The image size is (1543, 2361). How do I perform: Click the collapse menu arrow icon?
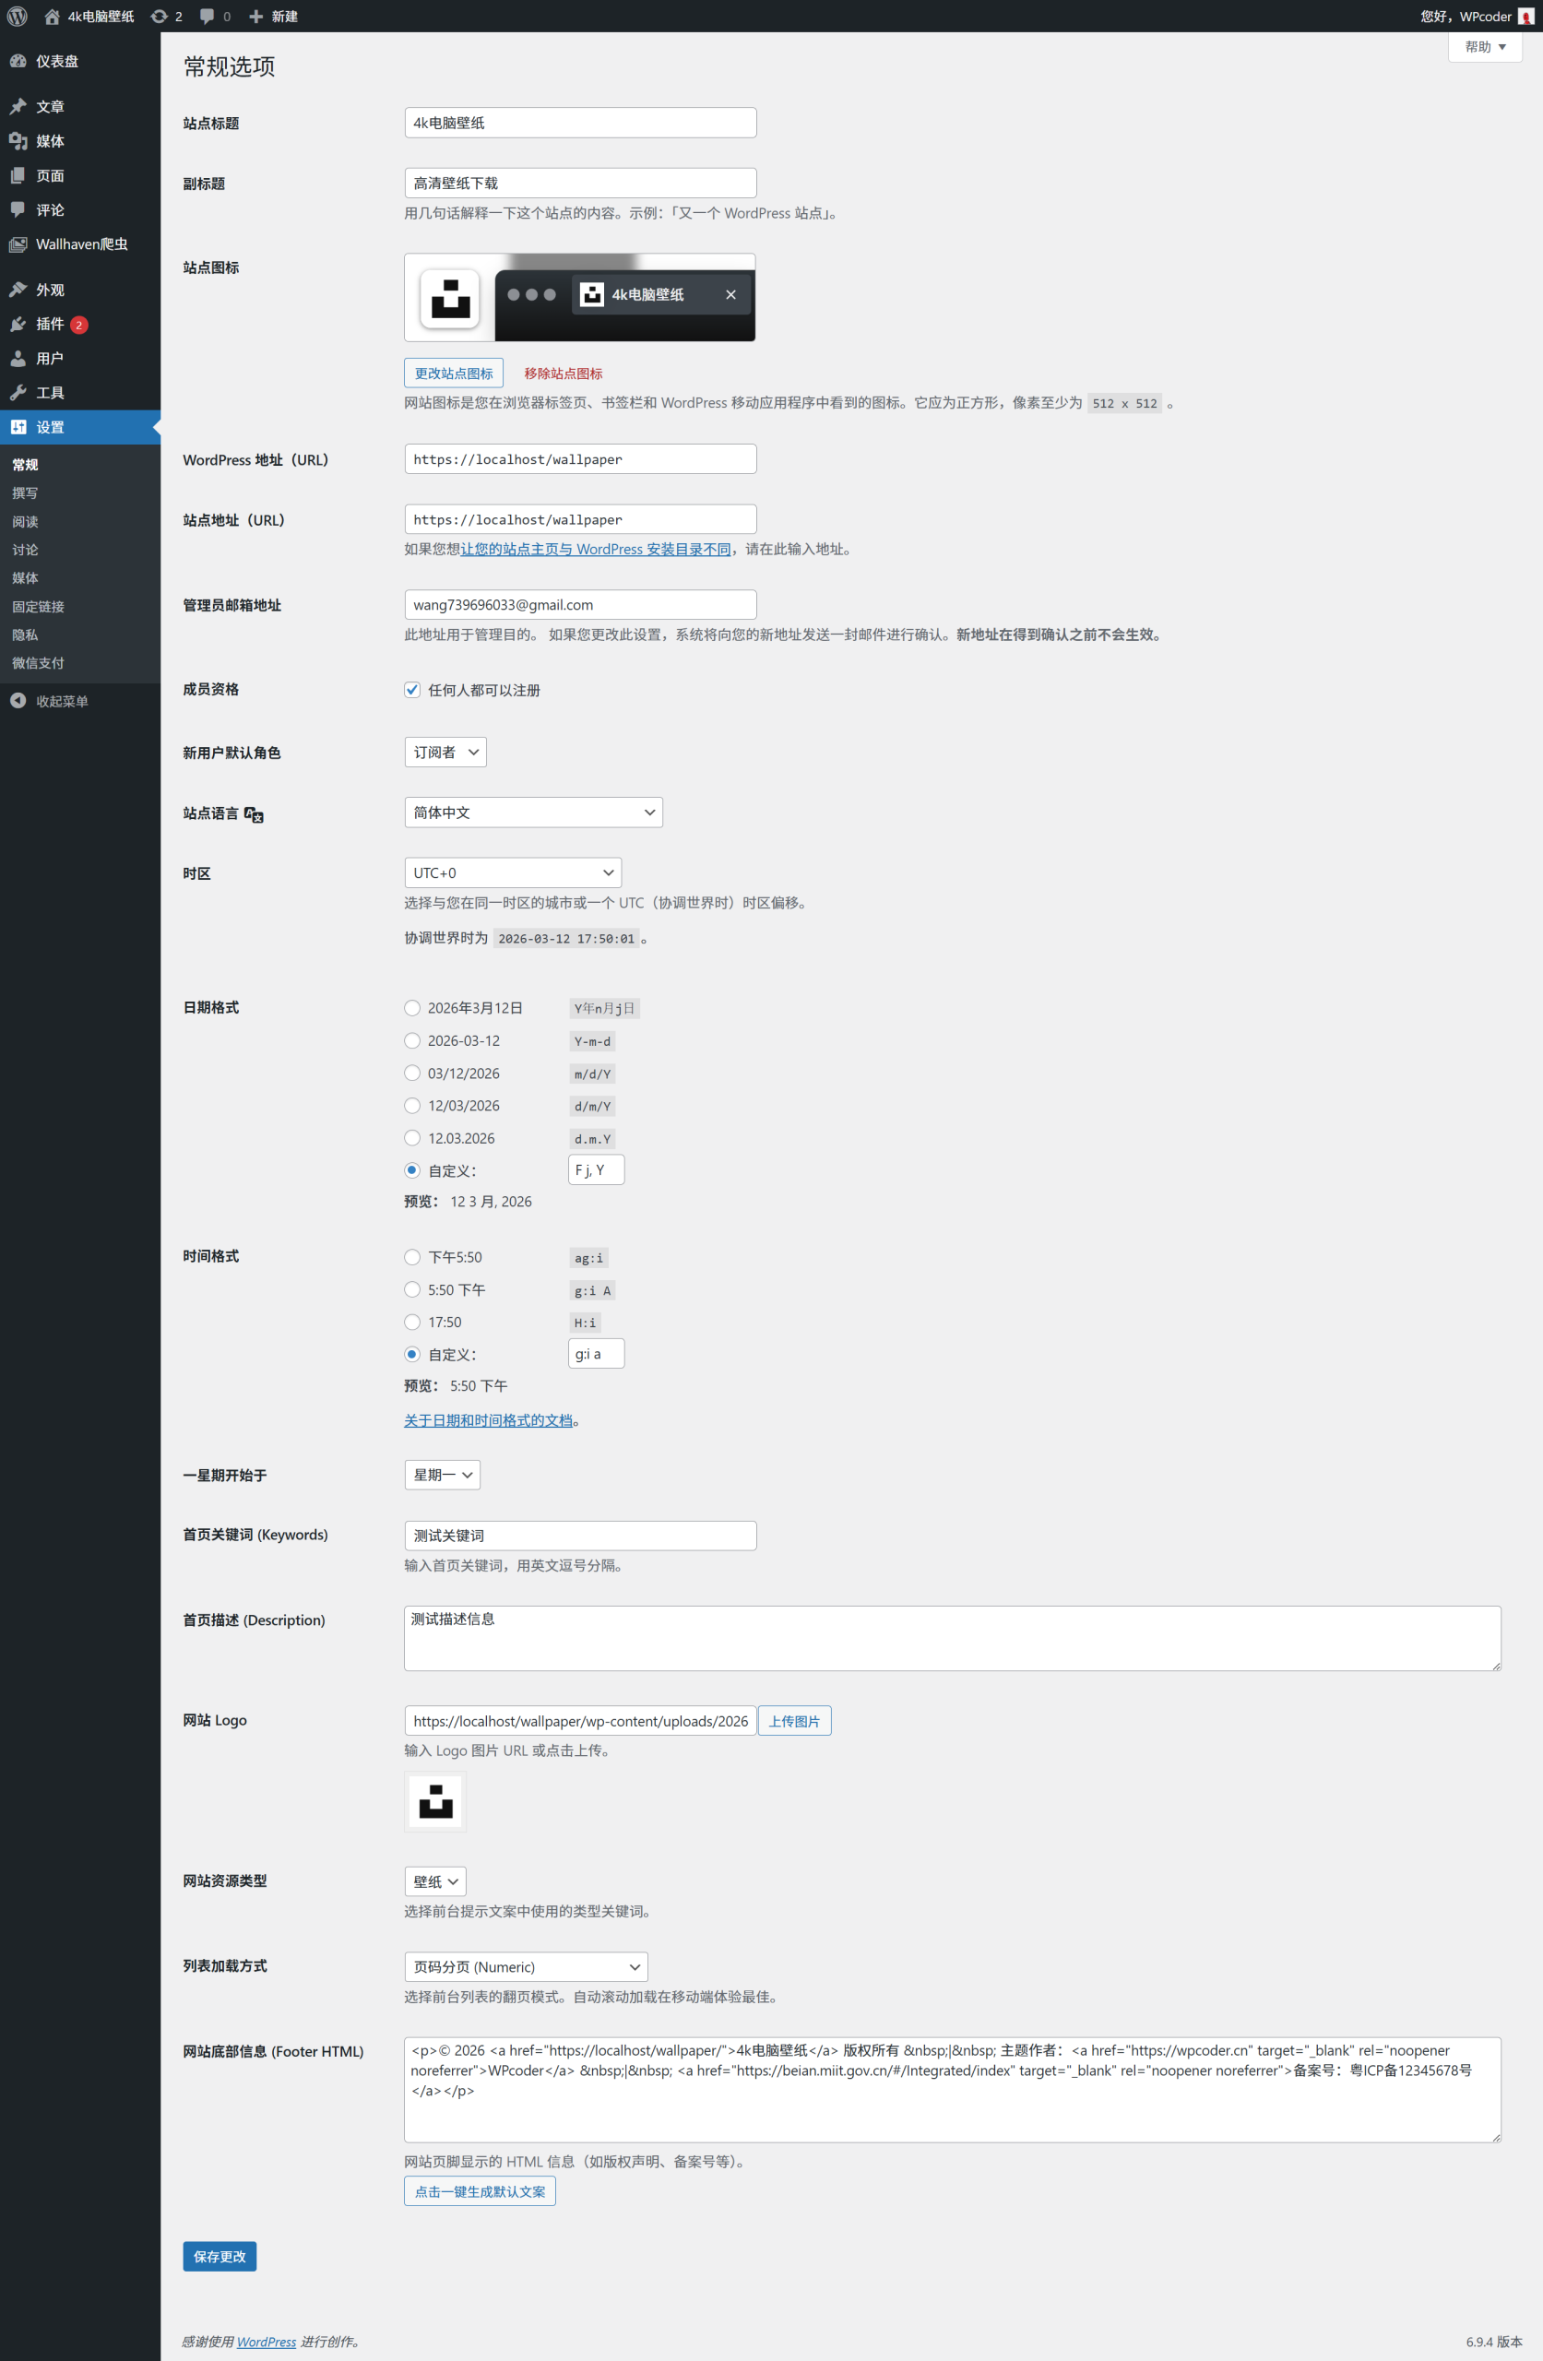[18, 700]
